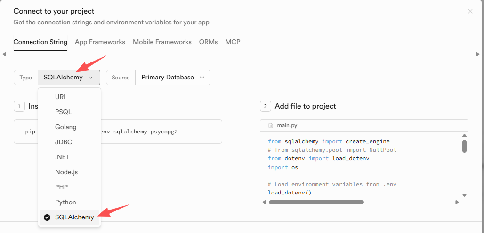This screenshot has height=233, width=484.
Task: Pick Node.js from the type list
Action: pos(66,172)
